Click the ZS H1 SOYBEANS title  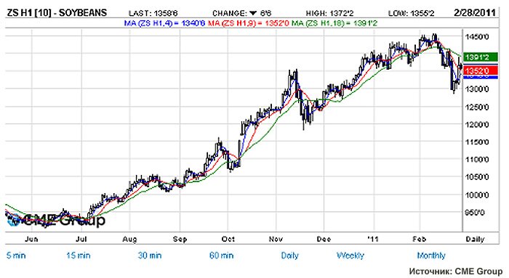pos(57,13)
